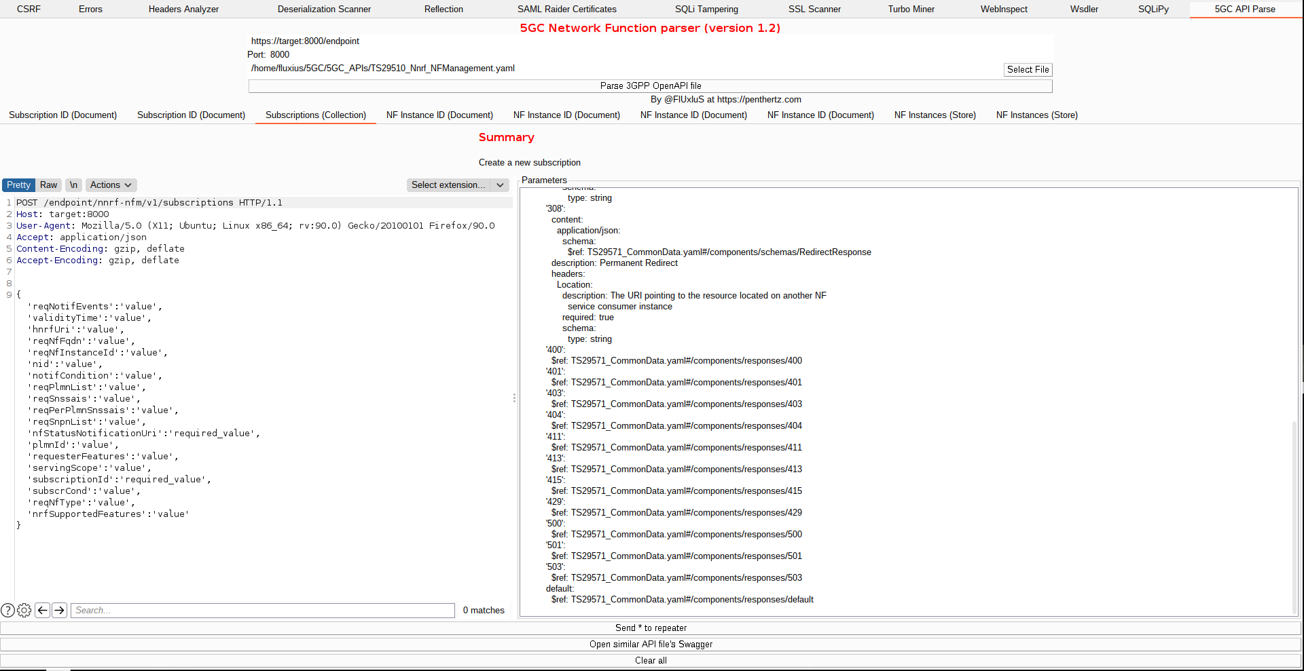Screen dimensions: 1304x671
Task: Click the YAML file path field
Action: [625, 69]
